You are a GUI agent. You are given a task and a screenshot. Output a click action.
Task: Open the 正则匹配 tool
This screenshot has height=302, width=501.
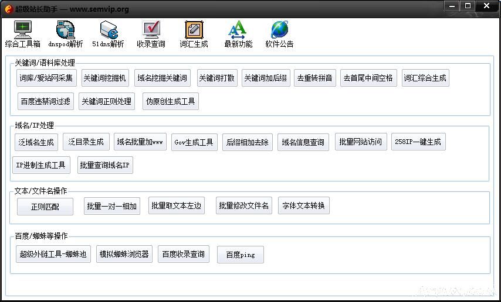(x=45, y=207)
